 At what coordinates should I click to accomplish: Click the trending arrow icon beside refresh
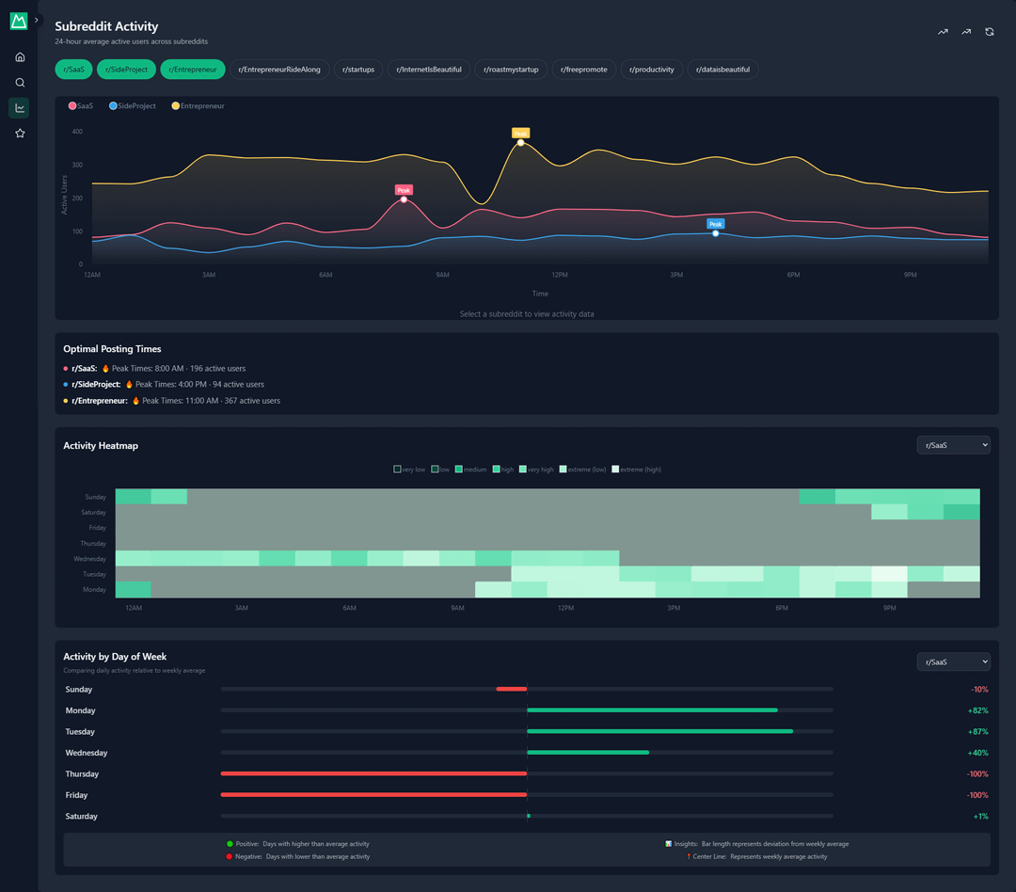click(966, 32)
